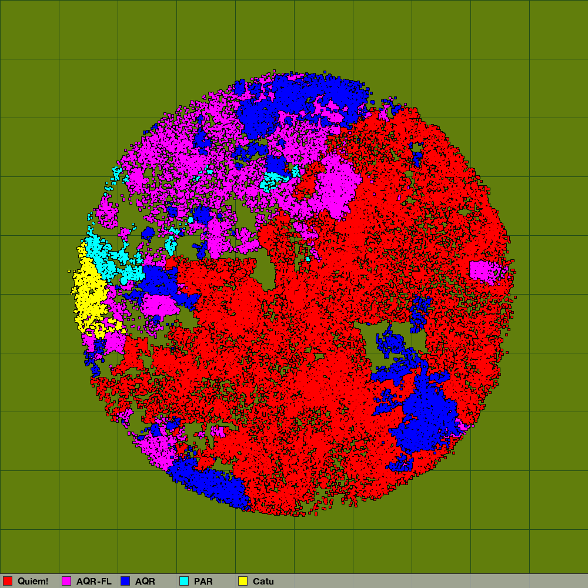Select the "AQR" legend label text
The width and height of the screenshot is (588, 588).
[x=145, y=581]
